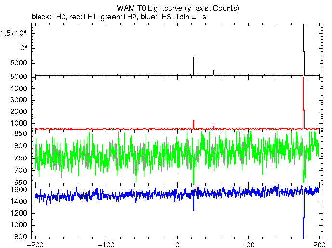This screenshot has height=248, width=332.
Task: Click the tallest black TH0 spike
Action: coord(303,50)
